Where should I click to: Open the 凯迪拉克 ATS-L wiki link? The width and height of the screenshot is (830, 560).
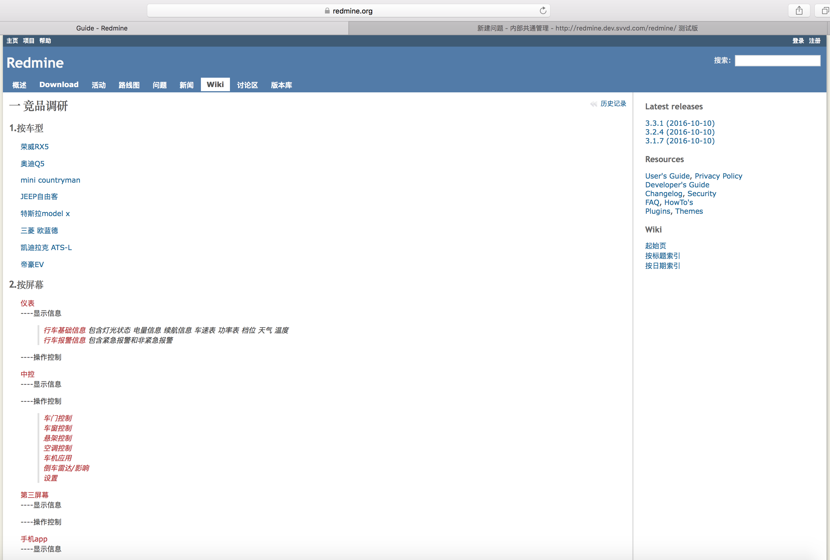point(46,247)
